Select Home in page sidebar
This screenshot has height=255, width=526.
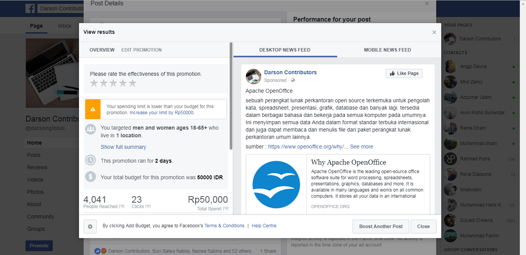pyautogui.click(x=34, y=143)
